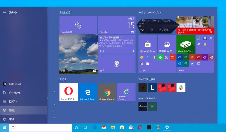Open the black starburst web app tile
Screen dimensions: 226x132
click(x=143, y=88)
